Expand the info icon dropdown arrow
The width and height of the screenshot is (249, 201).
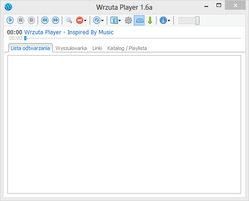click(169, 20)
